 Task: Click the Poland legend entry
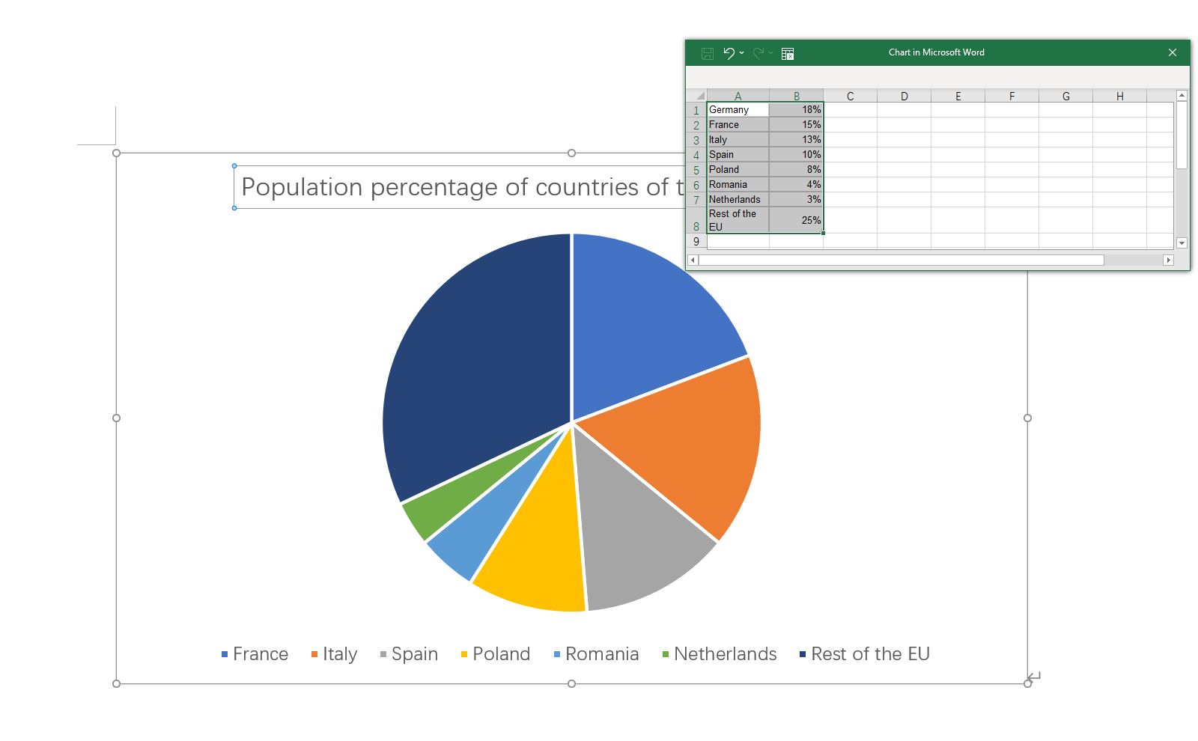(496, 654)
